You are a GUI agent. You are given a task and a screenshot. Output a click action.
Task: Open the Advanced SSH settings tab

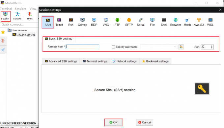click(x=61, y=61)
